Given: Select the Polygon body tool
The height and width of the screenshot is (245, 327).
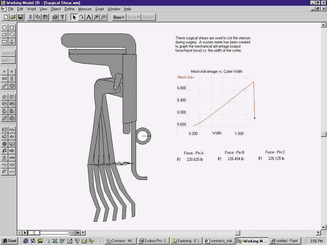Looking at the screenshot, I should pos(4,34).
